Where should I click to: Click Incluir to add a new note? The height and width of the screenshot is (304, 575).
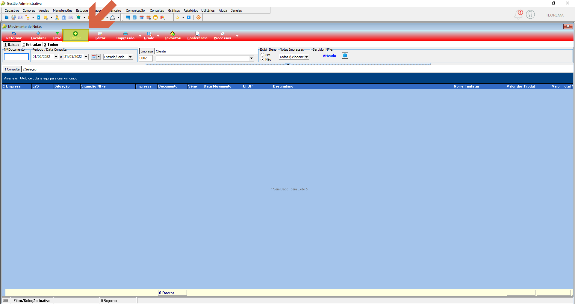tap(75, 35)
